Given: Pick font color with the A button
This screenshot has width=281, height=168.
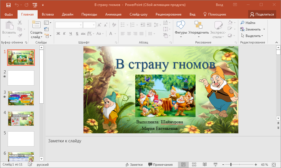Looking at the screenshot, I should tap(111, 33).
